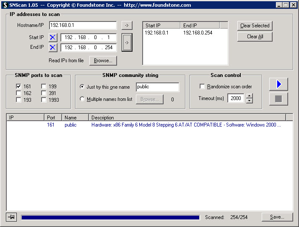
Task: Stop the scan using the gray square button
Action: click(278, 99)
